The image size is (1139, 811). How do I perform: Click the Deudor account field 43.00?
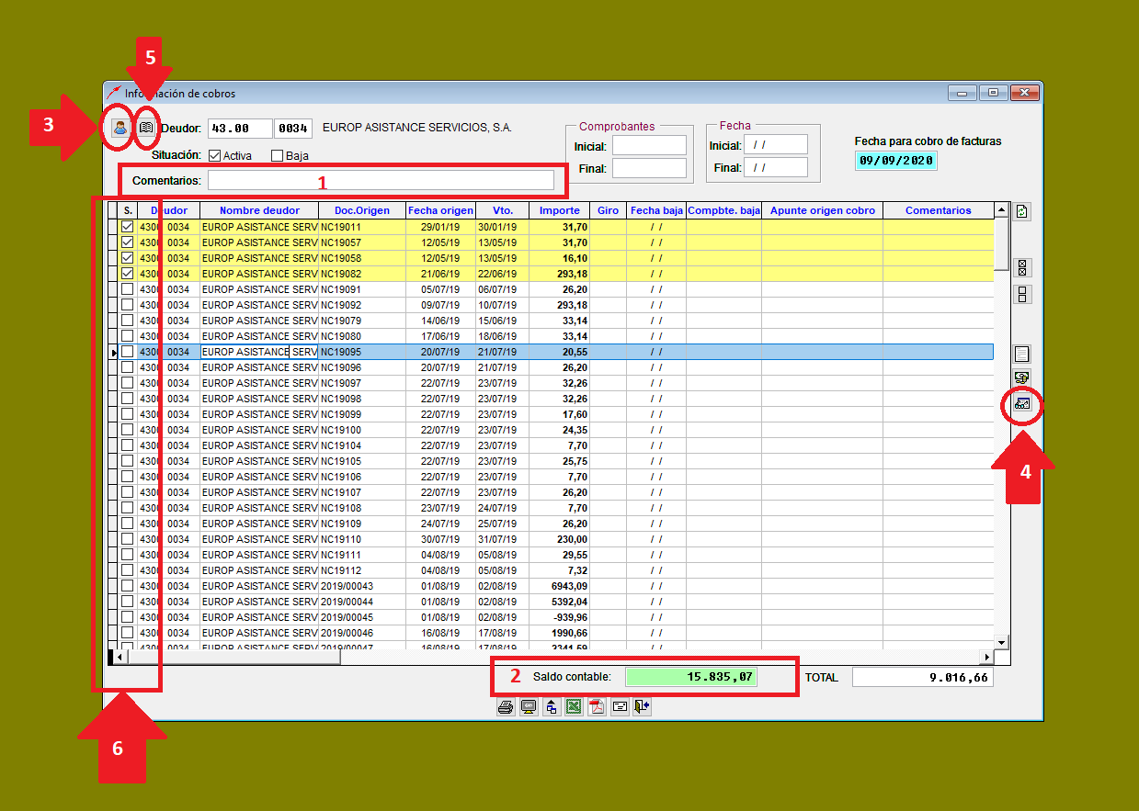240,129
